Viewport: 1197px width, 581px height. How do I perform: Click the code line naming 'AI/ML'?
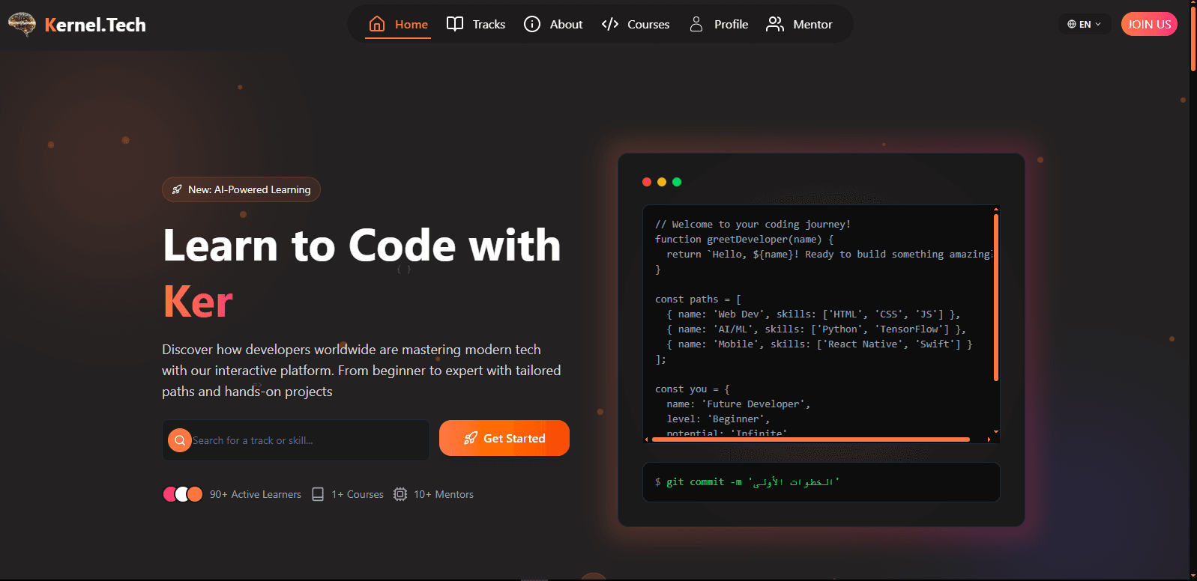tap(816, 329)
